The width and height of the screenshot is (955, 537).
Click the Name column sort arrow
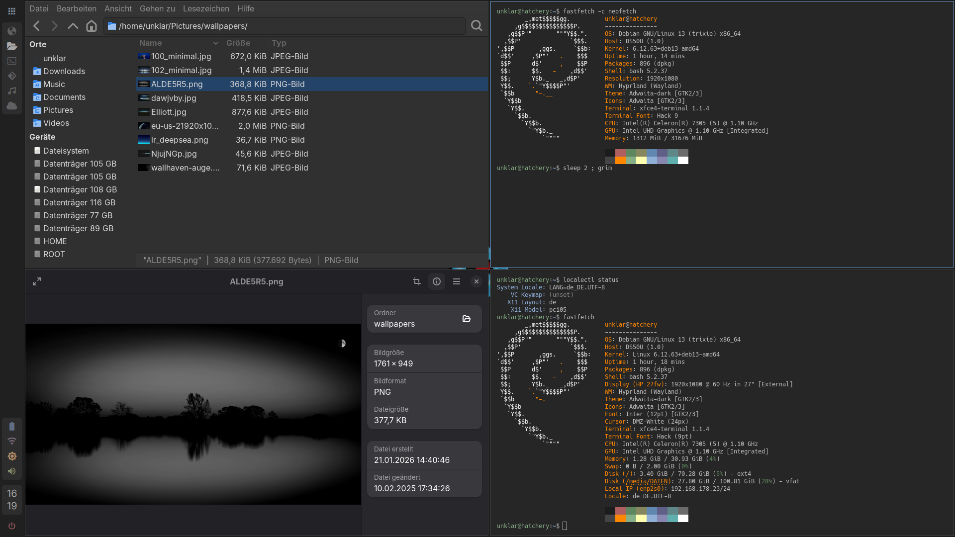coord(215,43)
